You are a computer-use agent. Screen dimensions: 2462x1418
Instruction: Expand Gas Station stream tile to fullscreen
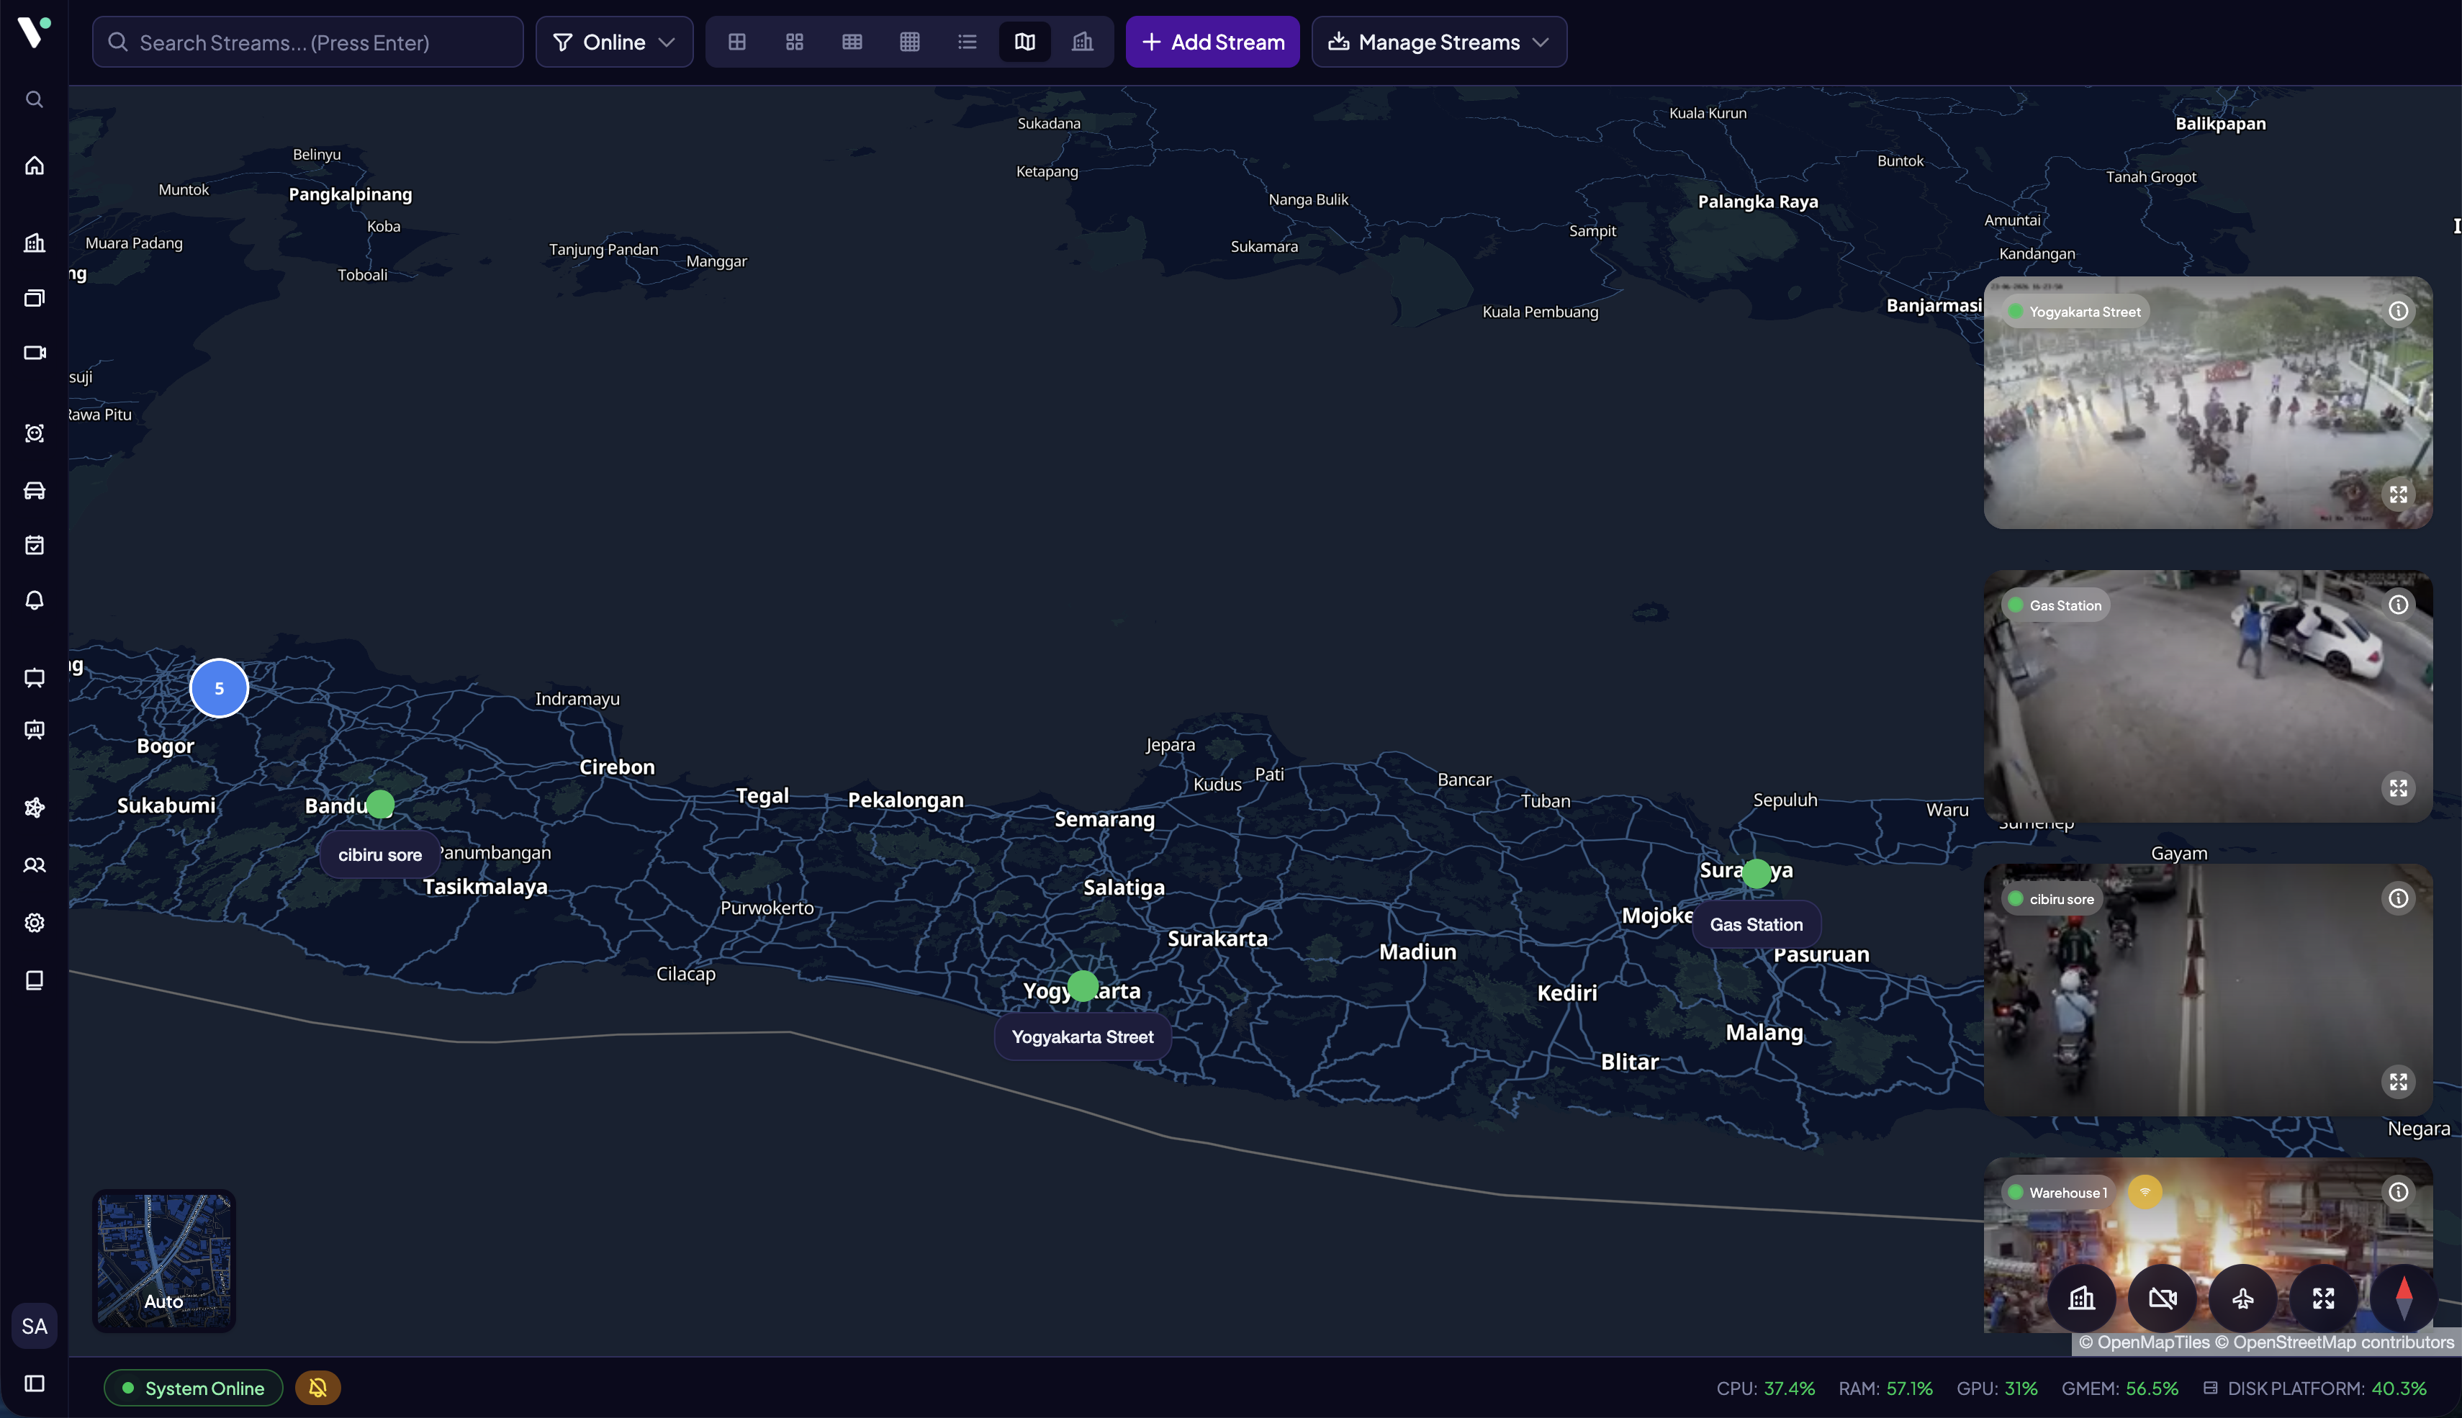pos(2398,788)
